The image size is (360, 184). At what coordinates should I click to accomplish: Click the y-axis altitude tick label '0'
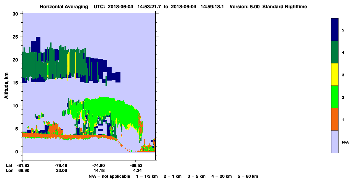17,151
